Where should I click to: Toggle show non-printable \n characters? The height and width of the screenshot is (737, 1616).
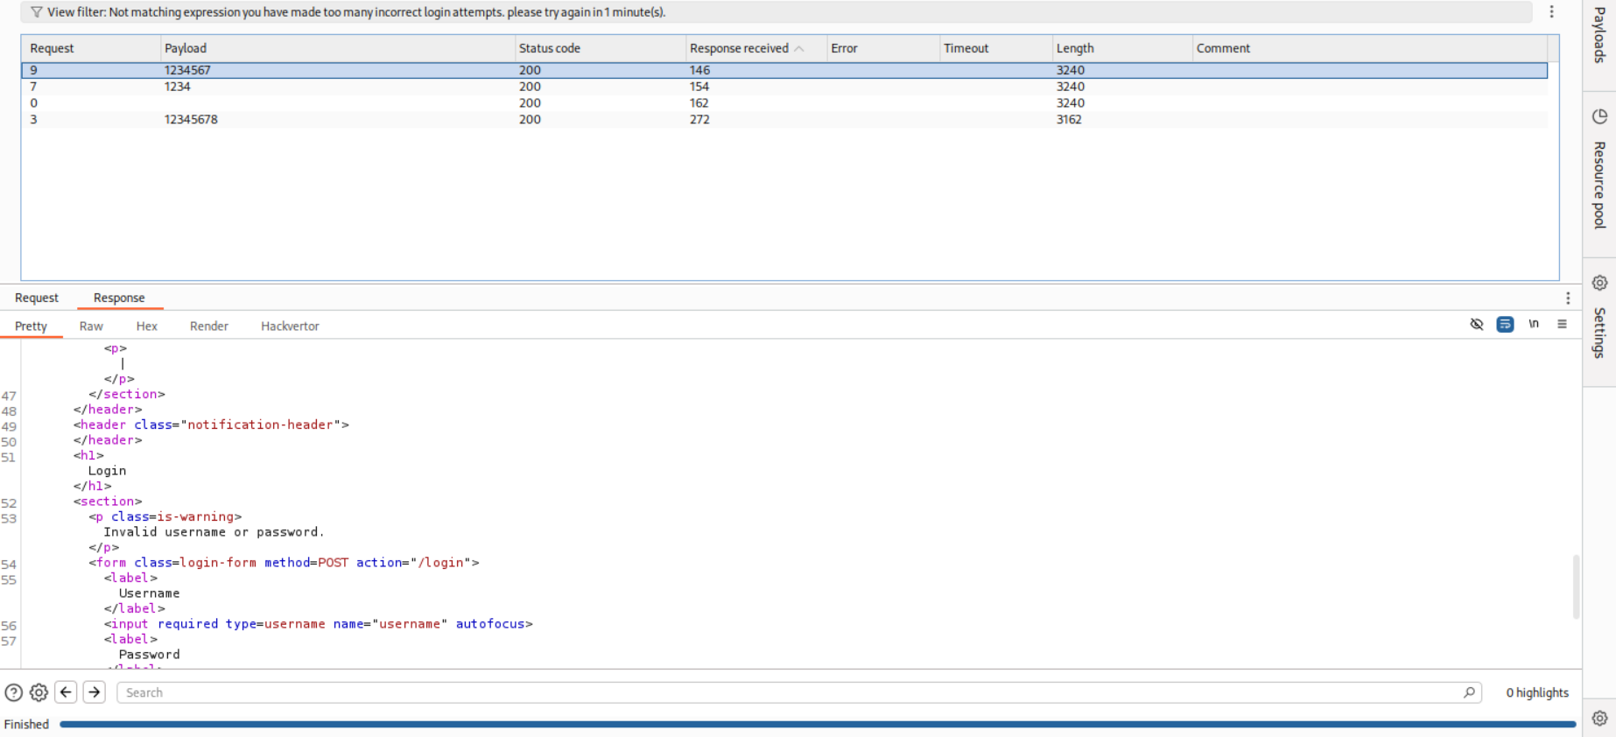click(1534, 325)
